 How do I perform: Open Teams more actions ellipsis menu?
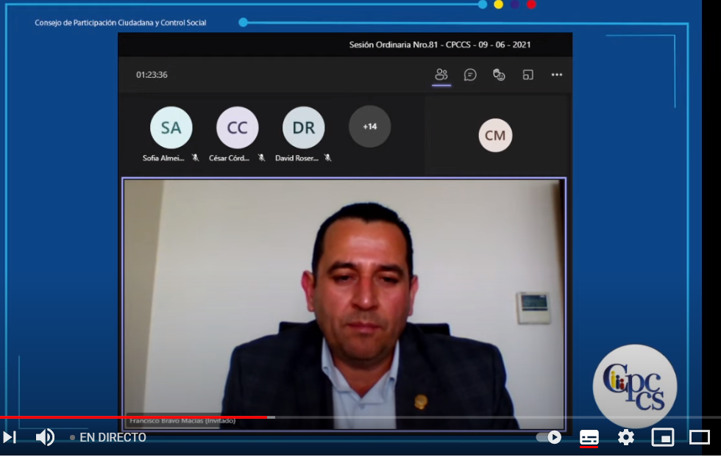click(557, 74)
